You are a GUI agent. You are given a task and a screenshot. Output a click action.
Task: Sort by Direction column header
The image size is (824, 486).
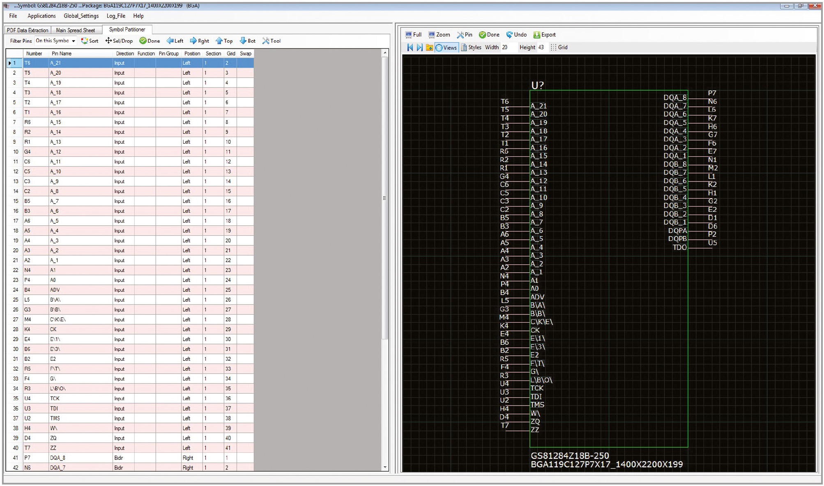124,53
